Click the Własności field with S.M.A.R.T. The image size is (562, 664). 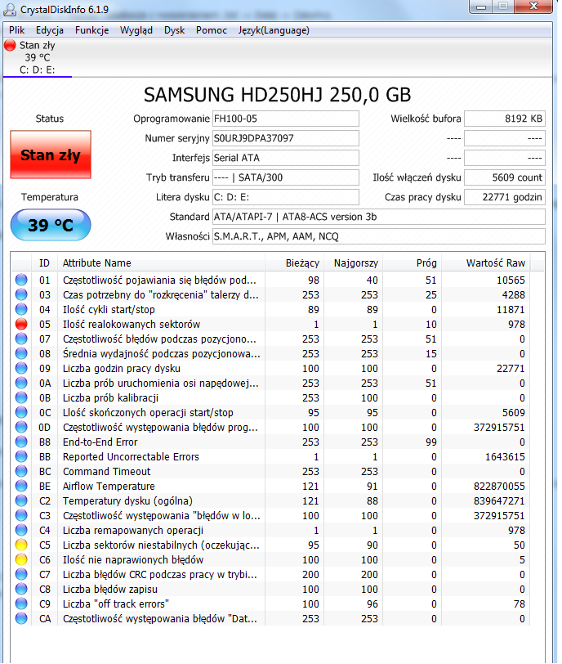click(378, 236)
